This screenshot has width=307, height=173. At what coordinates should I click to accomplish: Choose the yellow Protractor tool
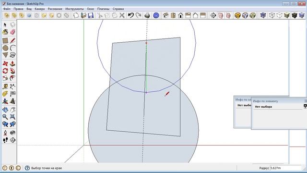point(5,94)
